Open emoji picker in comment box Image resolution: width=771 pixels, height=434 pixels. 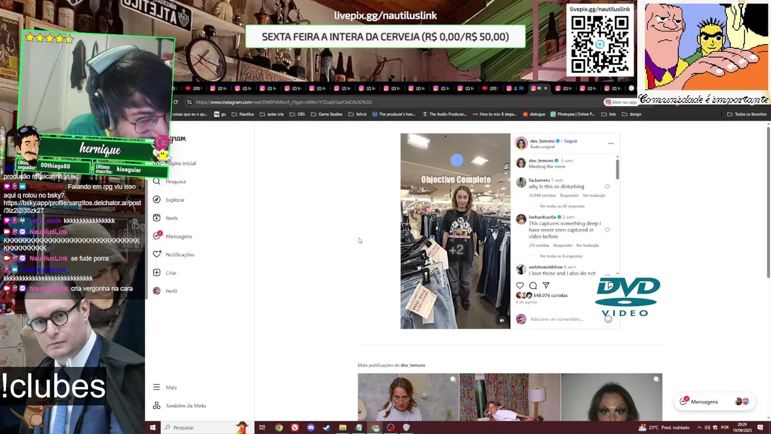click(x=608, y=319)
